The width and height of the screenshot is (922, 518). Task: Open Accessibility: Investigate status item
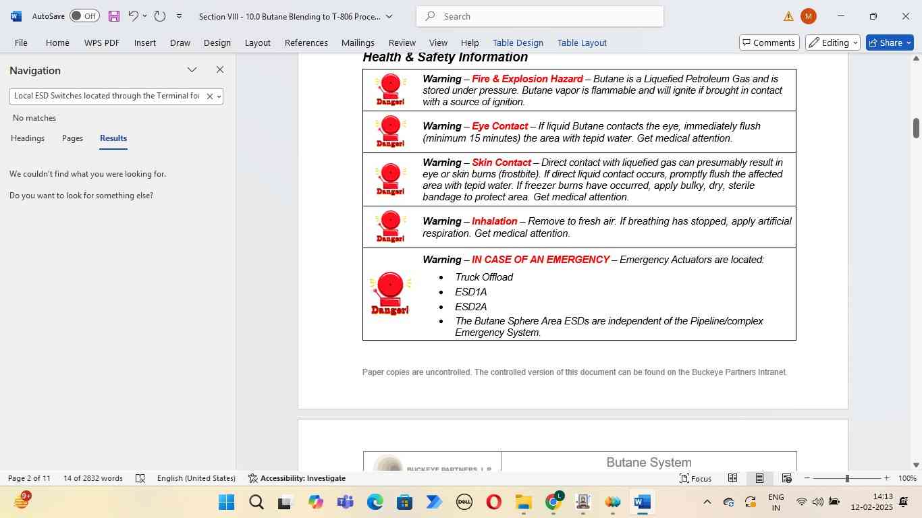click(297, 478)
